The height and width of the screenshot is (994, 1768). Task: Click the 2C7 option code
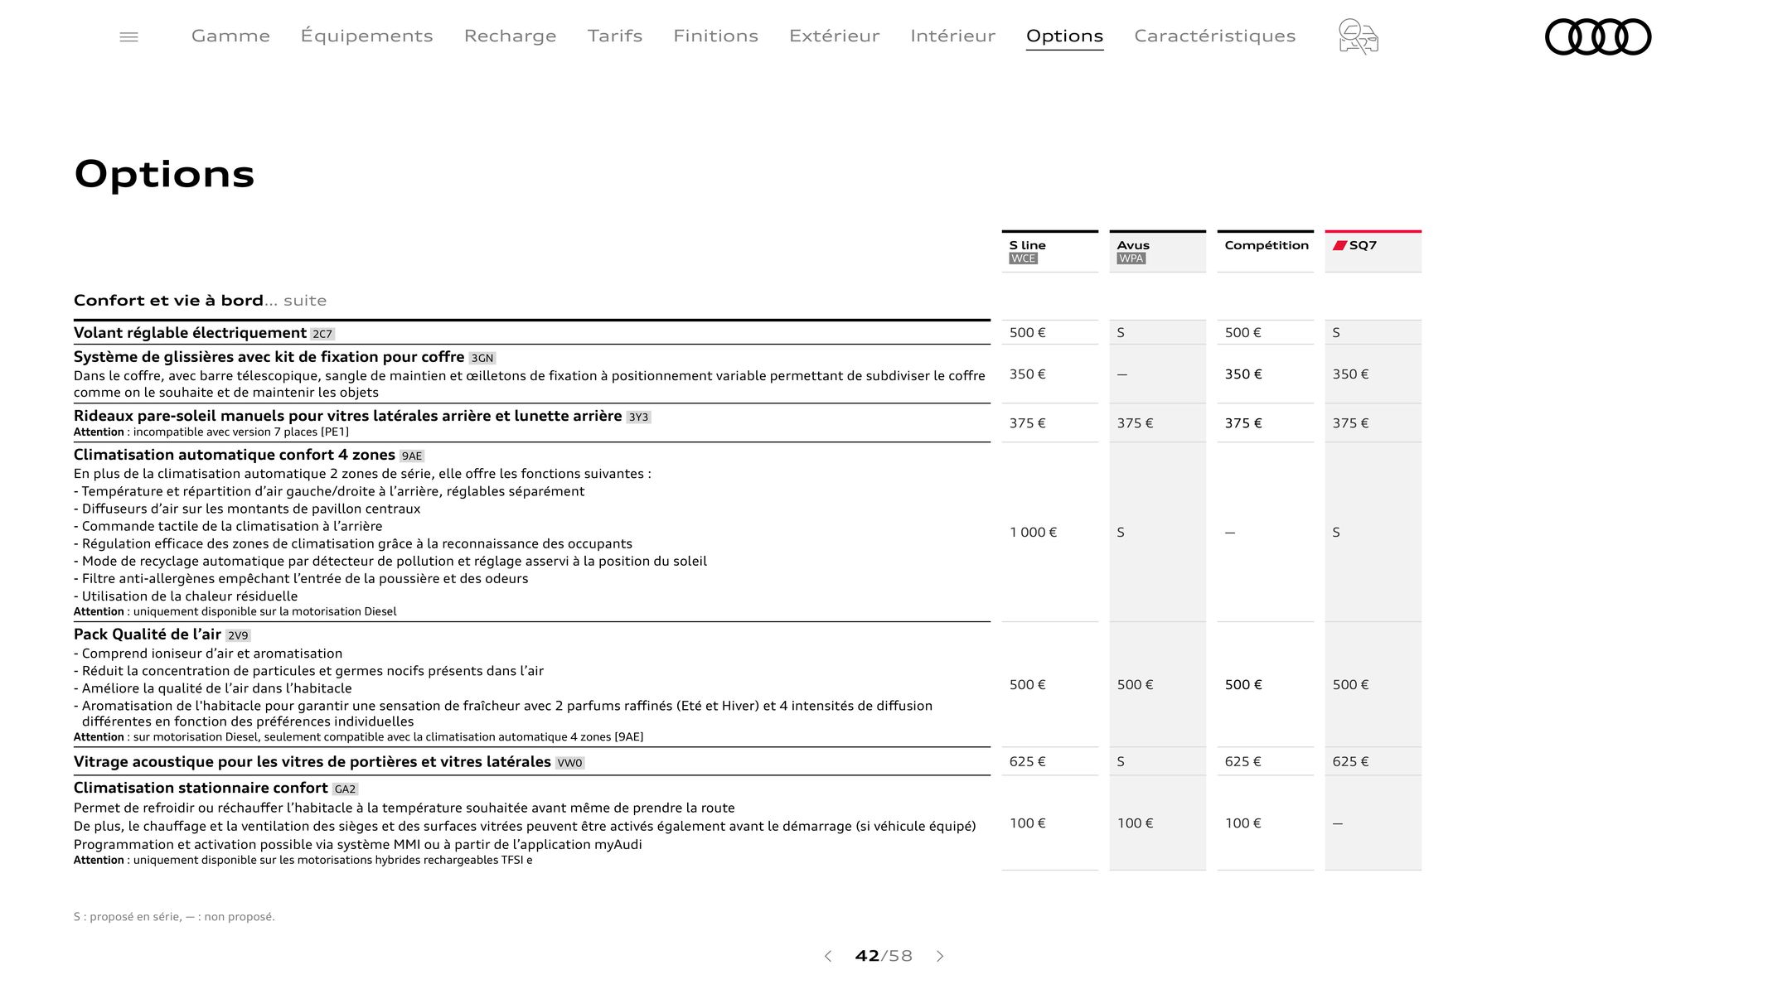click(x=322, y=334)
